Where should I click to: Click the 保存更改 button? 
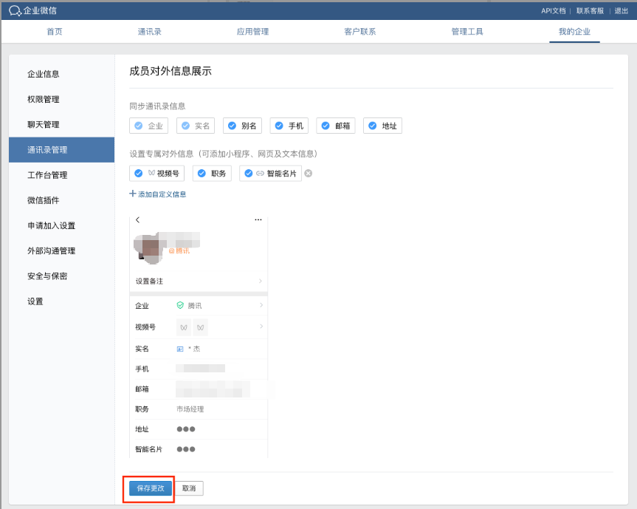(151, 488)
